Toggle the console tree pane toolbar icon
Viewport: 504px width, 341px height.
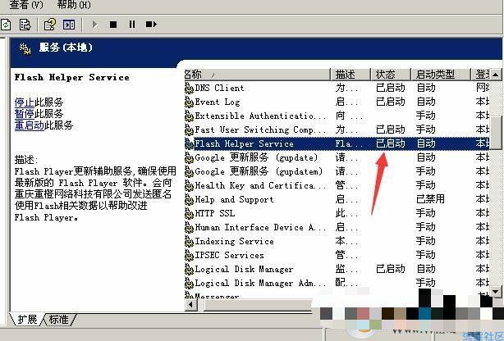click(x=69, y=25)
